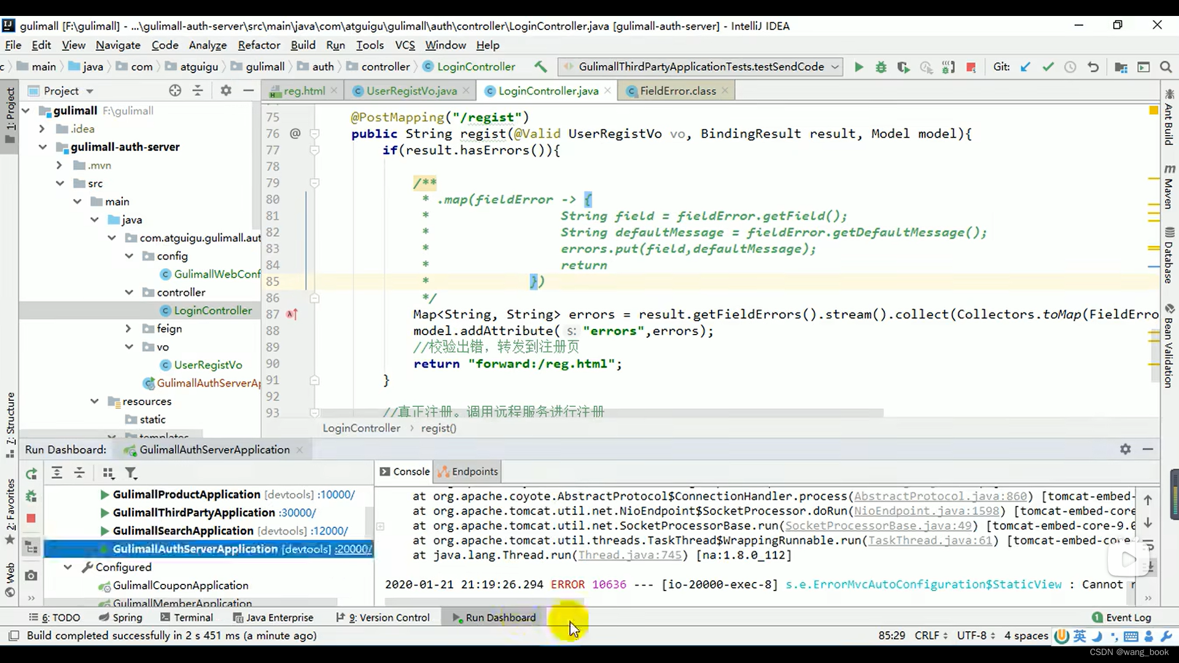Image resolution: width=1179 pixels, height=663 pixels.
Task: Open Run Dashboard filter funnel
Action: tap(131, 473)
